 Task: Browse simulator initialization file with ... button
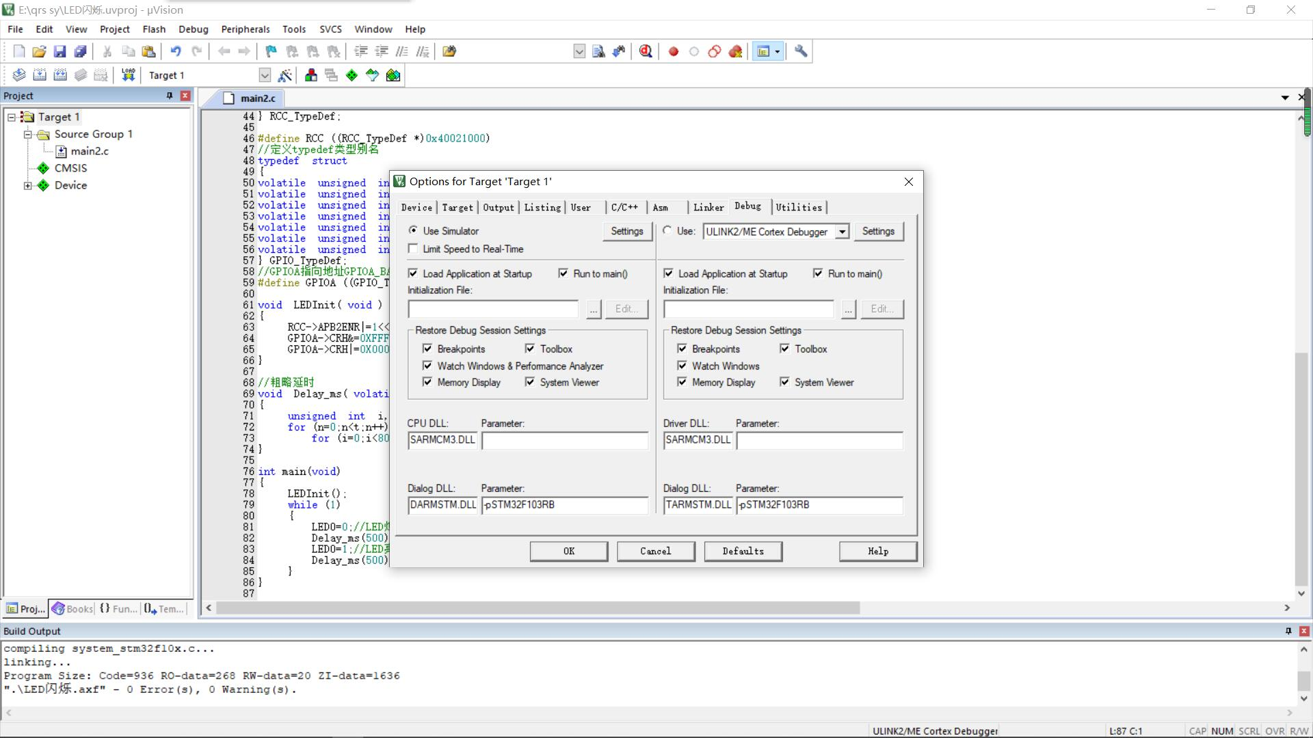(x=594, y=309)
